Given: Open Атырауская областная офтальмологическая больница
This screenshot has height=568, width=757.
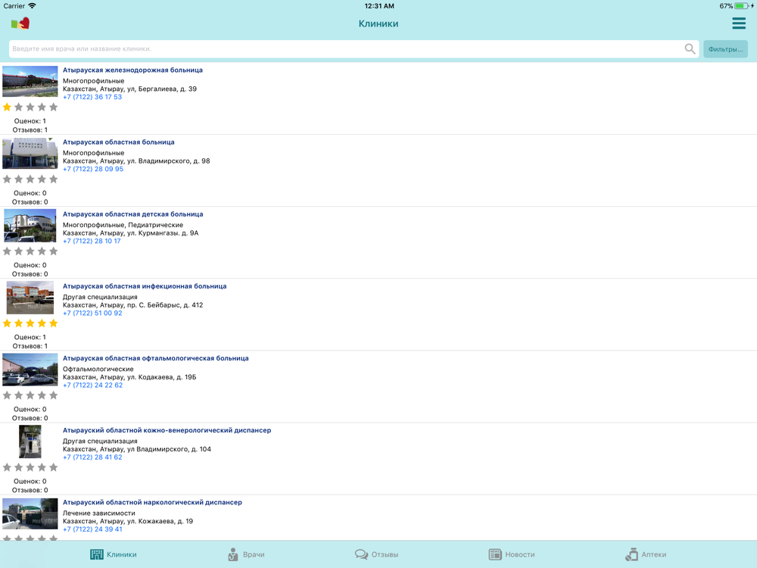Looking at the screenshot, I should click(x=155, y=358).
